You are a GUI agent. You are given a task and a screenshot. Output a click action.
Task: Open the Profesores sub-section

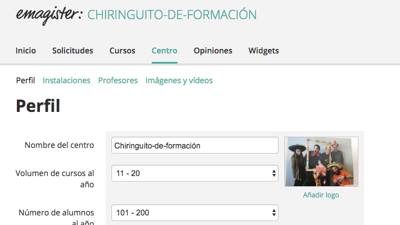pyautogui.click(x=118, y=80)
